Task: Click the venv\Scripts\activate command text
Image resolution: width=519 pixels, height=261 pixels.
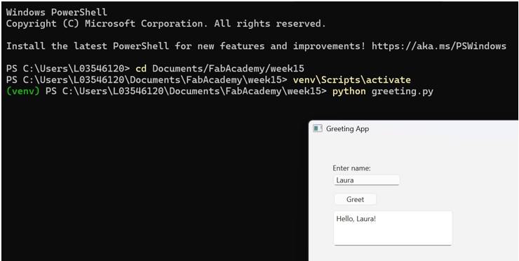Action: tap(351, 80)
